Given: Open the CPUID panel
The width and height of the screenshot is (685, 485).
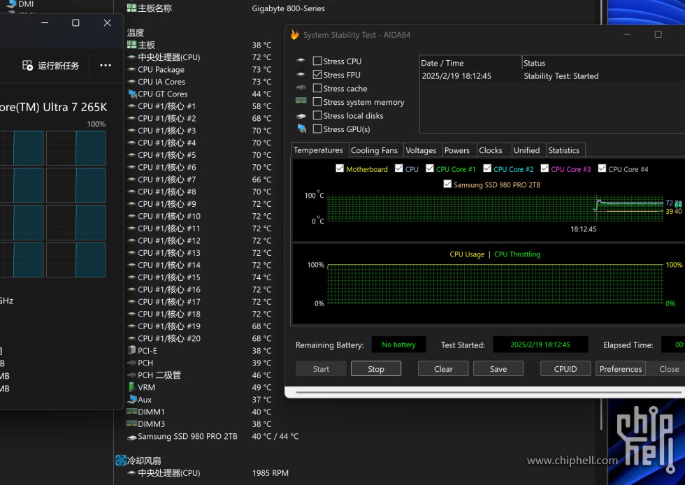Looking at the screenshot, I should coord(565,369).
